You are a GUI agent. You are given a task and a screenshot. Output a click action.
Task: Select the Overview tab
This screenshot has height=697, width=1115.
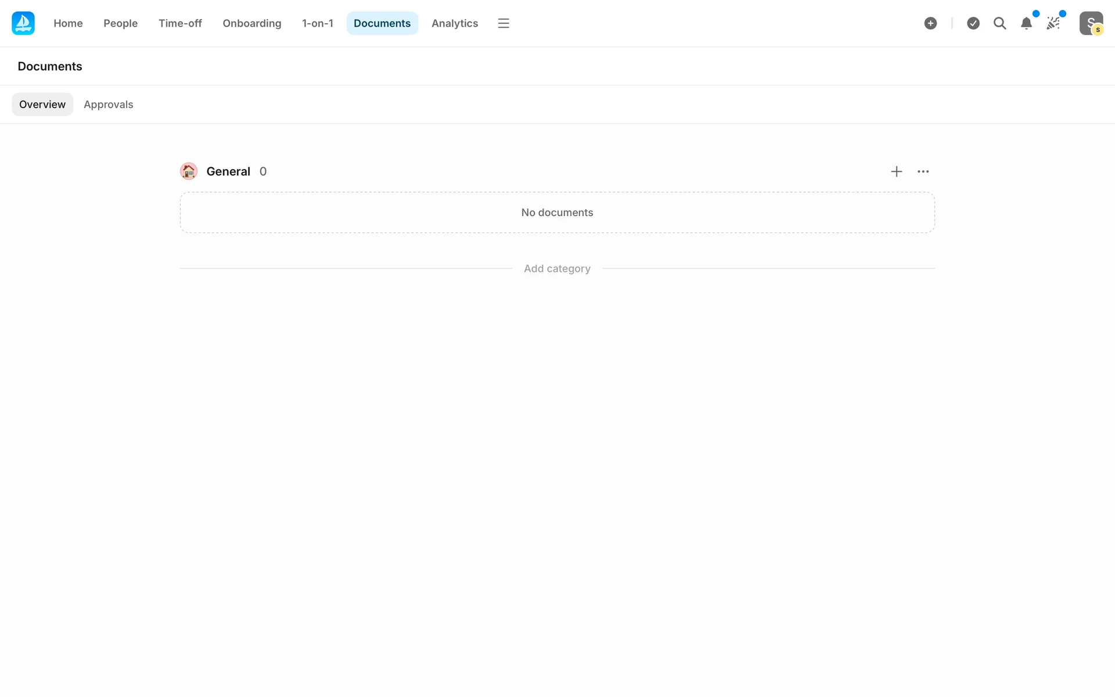[42, 105]
